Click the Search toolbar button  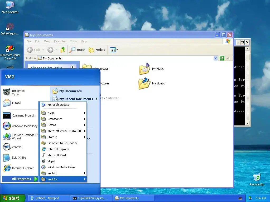(x=77, y=50)
